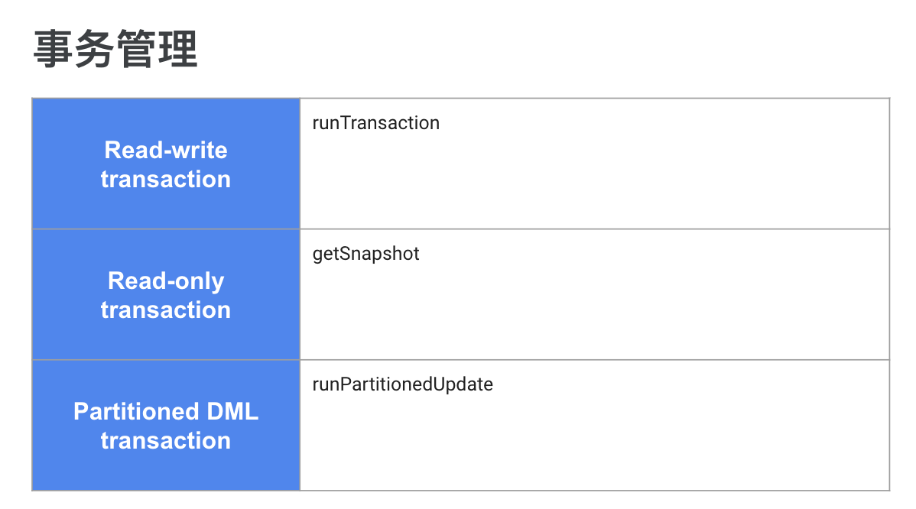Click the Transaction part of runTransaction
Screen dimensions: 916x509
coord(390,123)
